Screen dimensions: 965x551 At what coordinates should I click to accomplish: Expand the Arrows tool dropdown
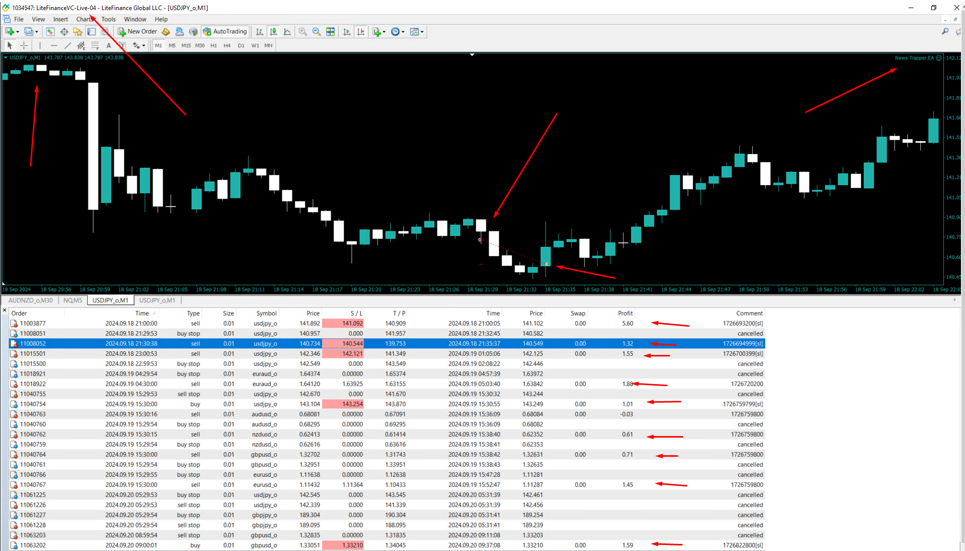(143, 45)
